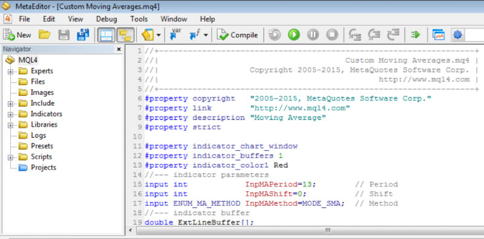
Task: Click the blue gear settings icon
Action: [x=457, y=35]
